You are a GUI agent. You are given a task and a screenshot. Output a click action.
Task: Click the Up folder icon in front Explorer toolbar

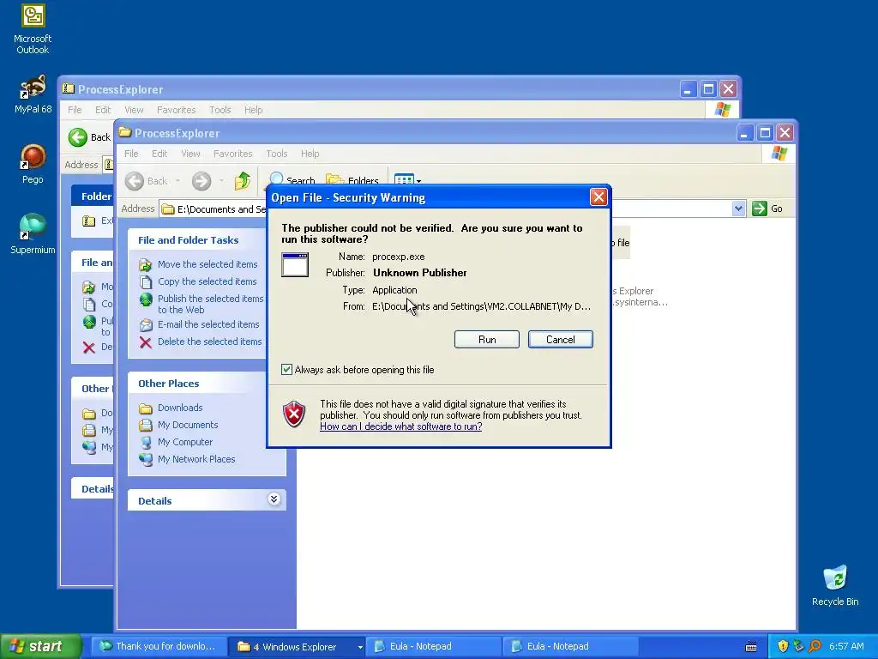tap(242, 180)
